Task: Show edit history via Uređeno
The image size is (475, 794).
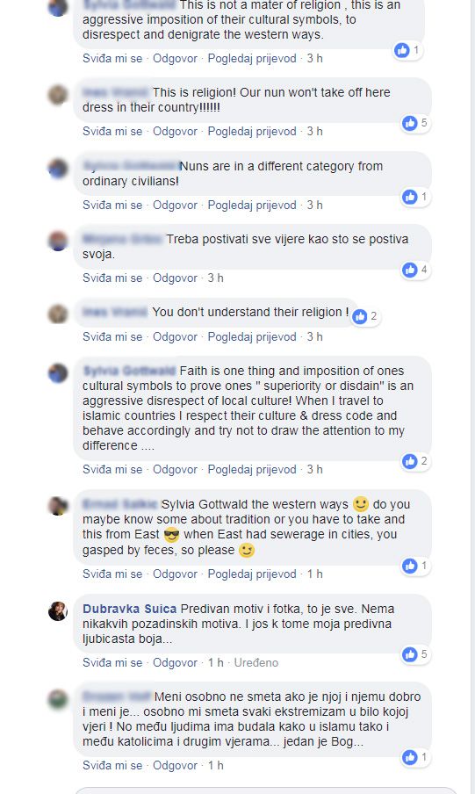Action: (x=256, y=662)
